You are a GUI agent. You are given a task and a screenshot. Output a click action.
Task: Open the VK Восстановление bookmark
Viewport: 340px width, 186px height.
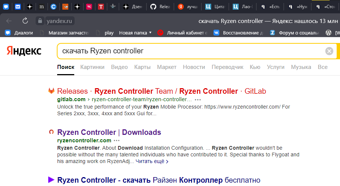pyautogui.click(x=238, y=33)
